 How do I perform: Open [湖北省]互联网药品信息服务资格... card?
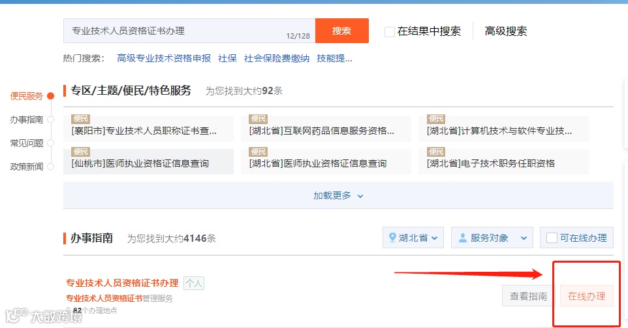click(x=326, y=128)
